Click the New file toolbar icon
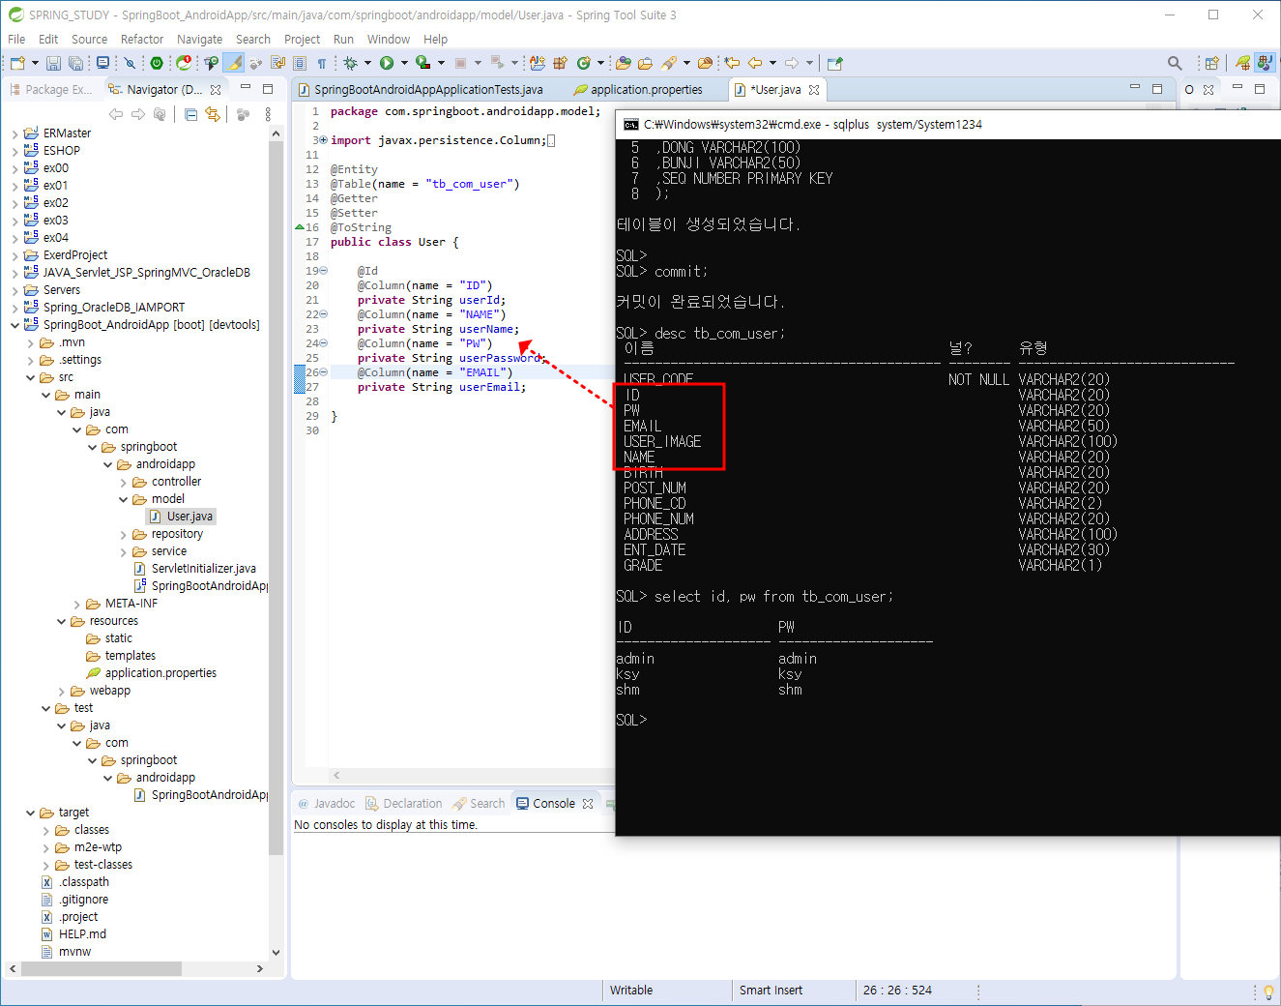 pyautogui.click(x=17, y=63)
